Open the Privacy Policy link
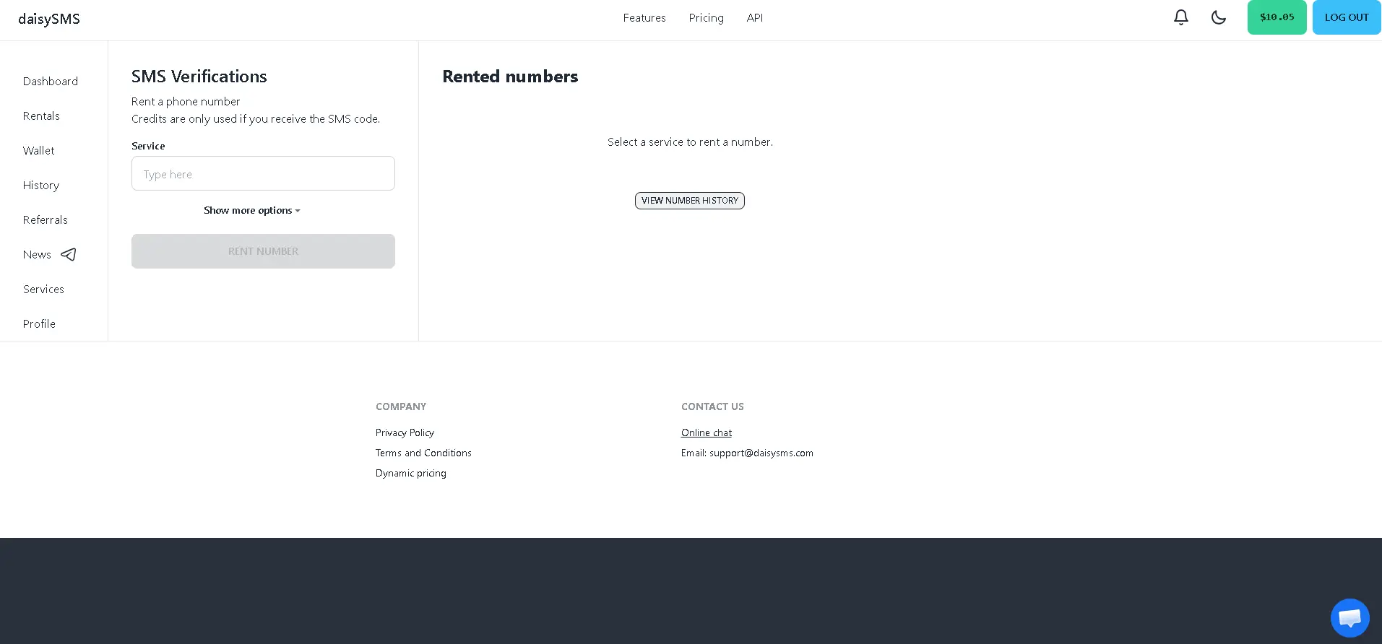 405,432
